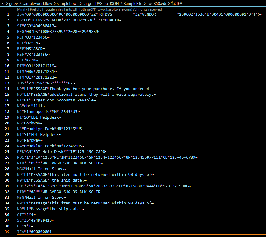Click 'N4*Minneapolis*MN*12345*US~' line
This screenshot has height=237, width=266.
click(48, 112)
